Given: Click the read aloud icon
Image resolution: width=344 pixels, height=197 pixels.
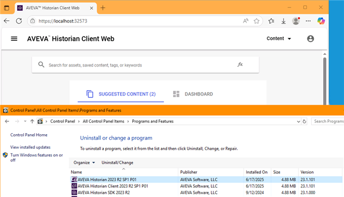Looking at the screenshot, I should pyautogui.click(x=246, y=21).
